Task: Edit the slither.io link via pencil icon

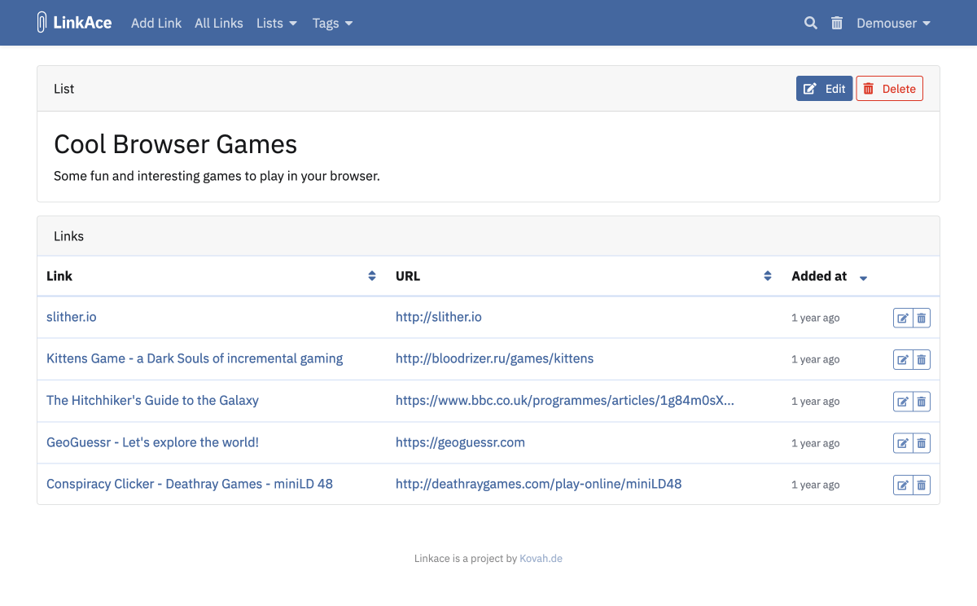Action: [x=902, y=318]
